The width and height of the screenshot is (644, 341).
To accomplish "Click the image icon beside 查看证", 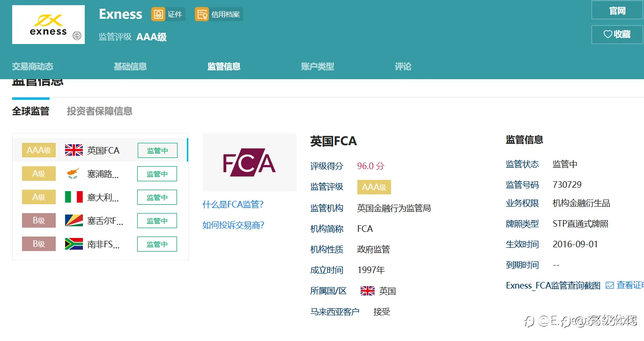I will (610, 285).
